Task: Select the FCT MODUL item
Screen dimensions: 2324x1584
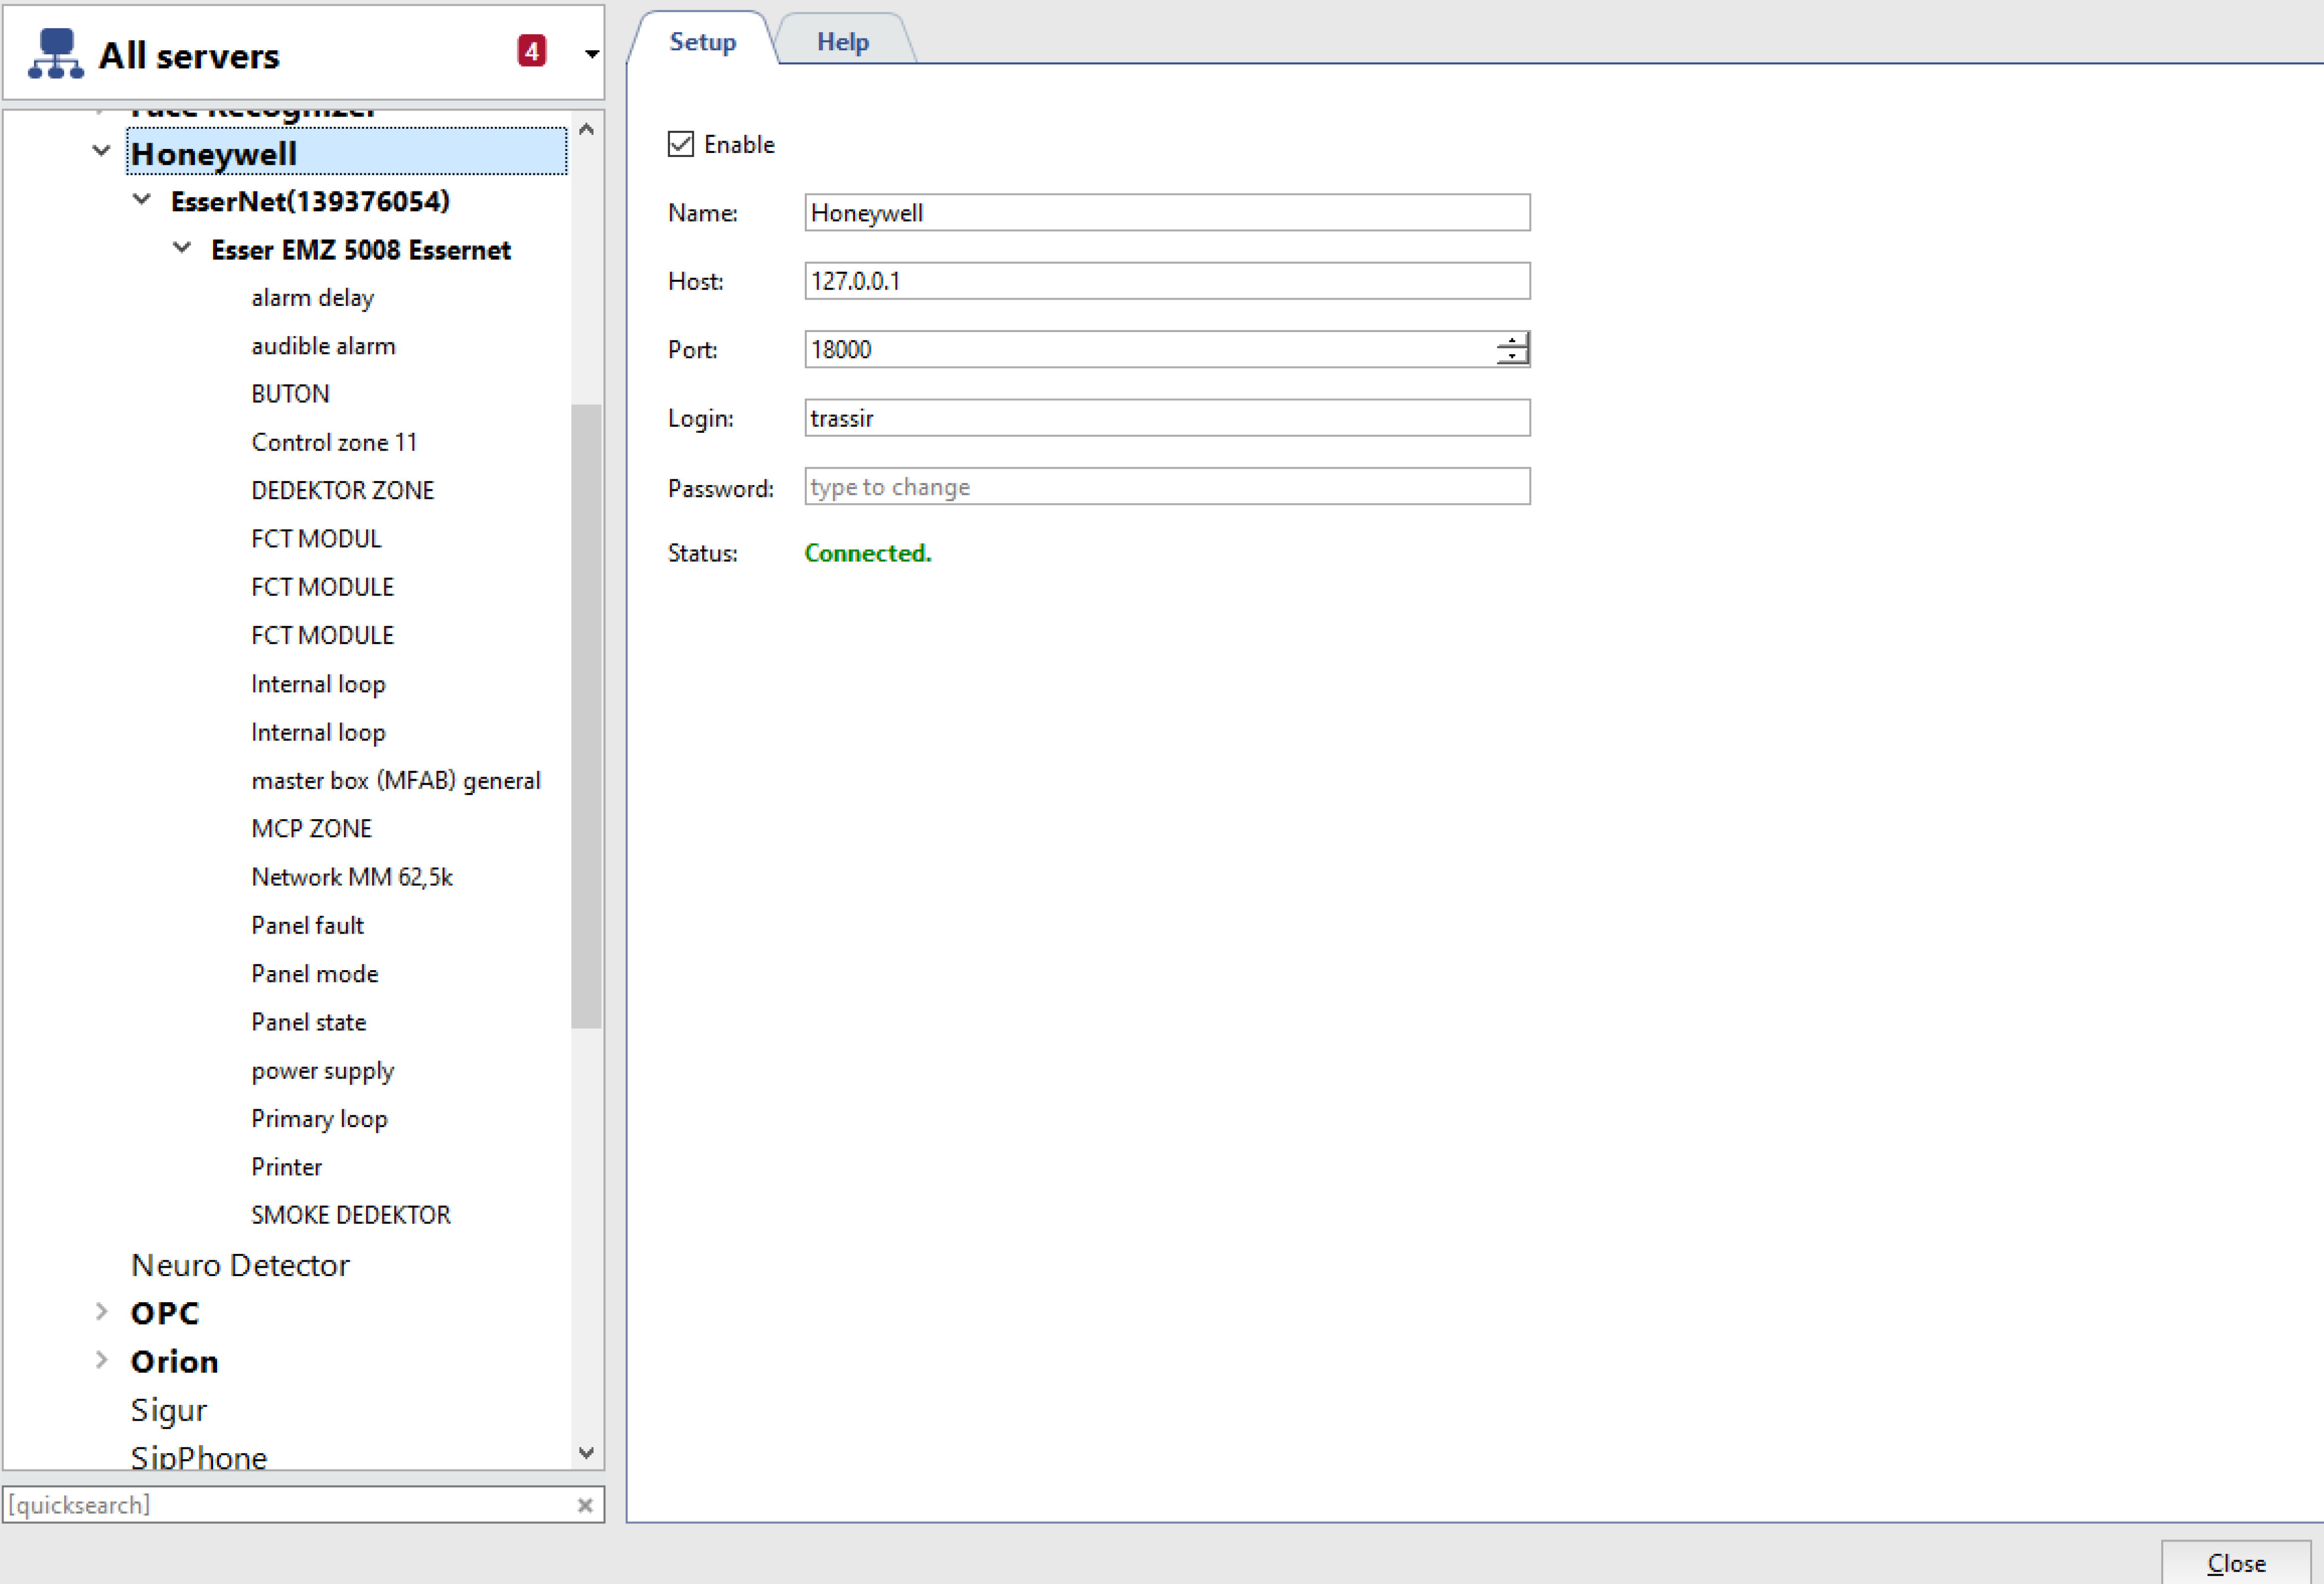Action: pos(316,539)
